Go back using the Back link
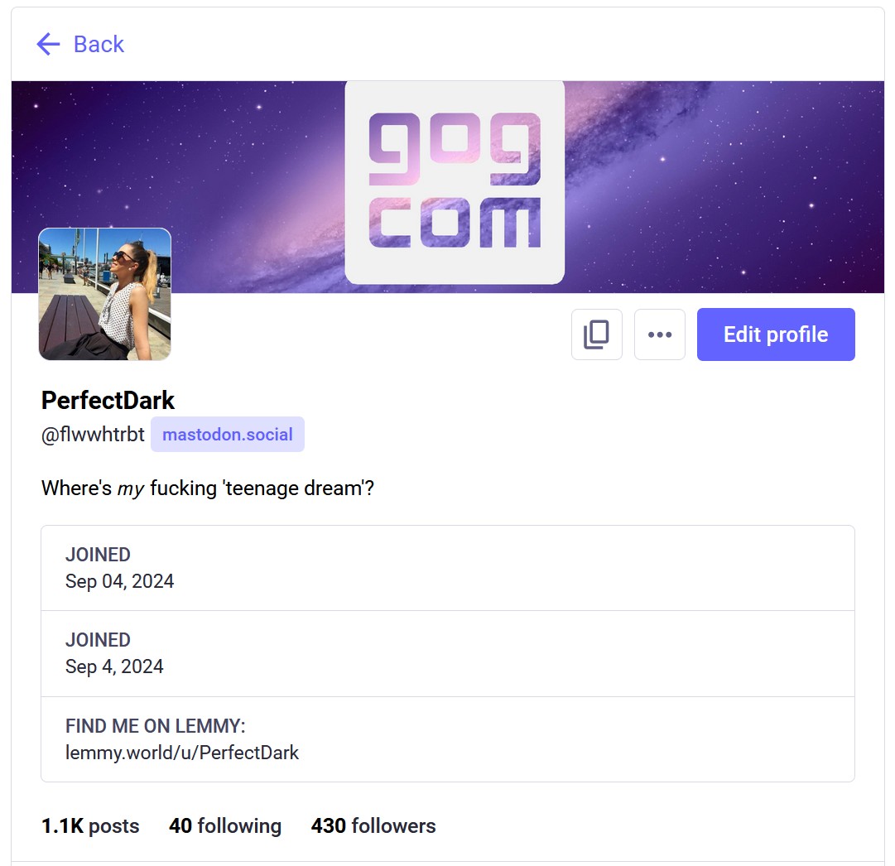This screenshot has height=866, width=895. pos(80,44)
